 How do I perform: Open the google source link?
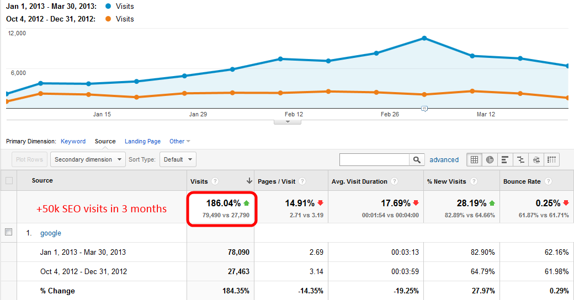51,233
